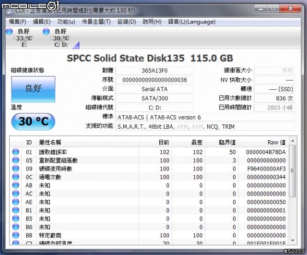Click the 良好 health status button
The width and height of the screenshot is (307, 255).
tap(33, 89)
